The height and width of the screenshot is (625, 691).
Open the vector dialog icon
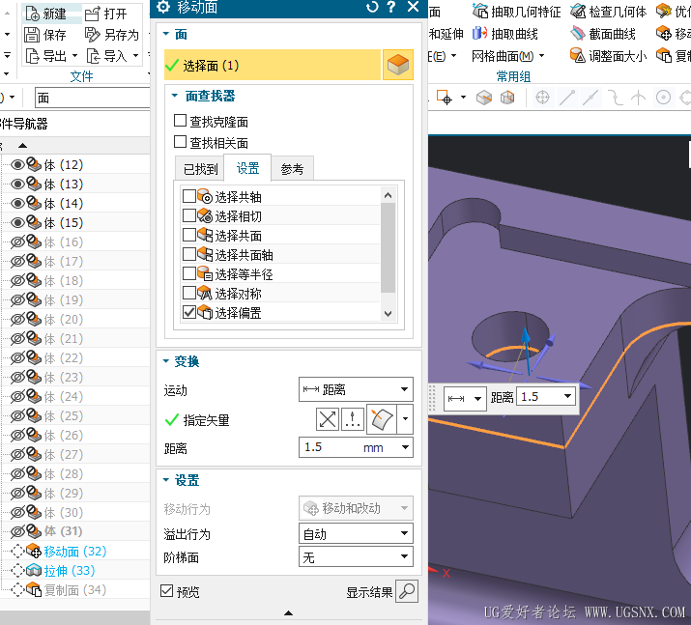point(352,419)
